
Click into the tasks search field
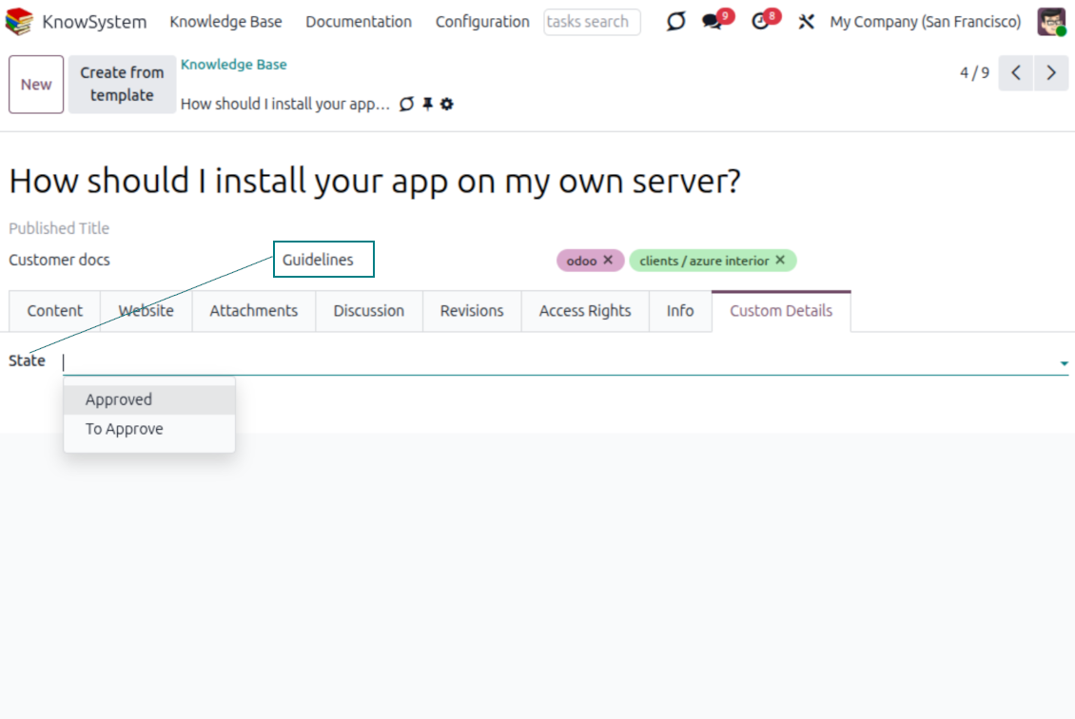click(592, 22)
